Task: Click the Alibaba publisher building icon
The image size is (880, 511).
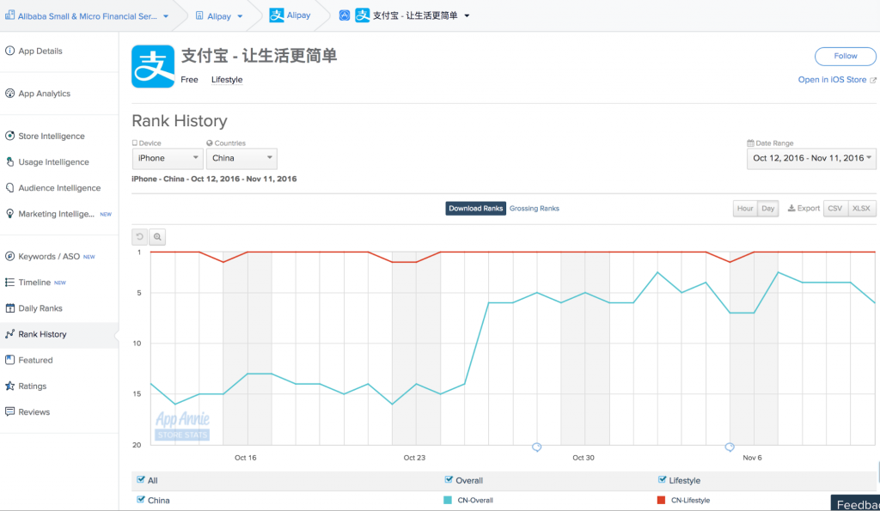Action: 9,15
